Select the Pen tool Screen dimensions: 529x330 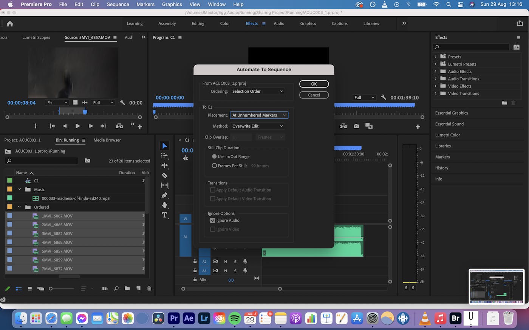coord(164,195)
